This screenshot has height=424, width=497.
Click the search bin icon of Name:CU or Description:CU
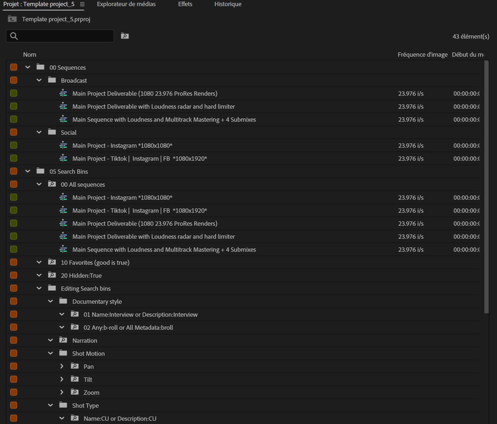pos(75,418)
